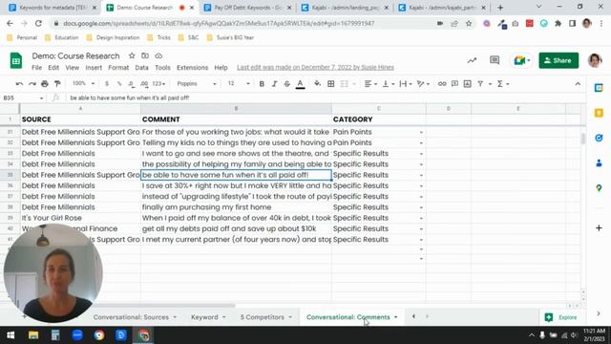Click the Create a filter icon
The width and height of the screenshot is (611, 344).
480,84
